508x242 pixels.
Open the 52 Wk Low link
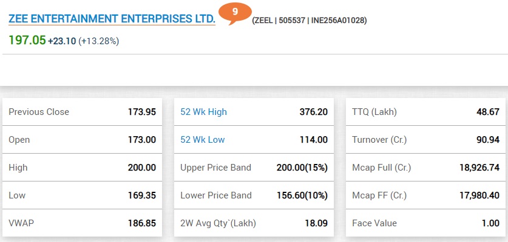pyautogui.click(x=203, y=140)
